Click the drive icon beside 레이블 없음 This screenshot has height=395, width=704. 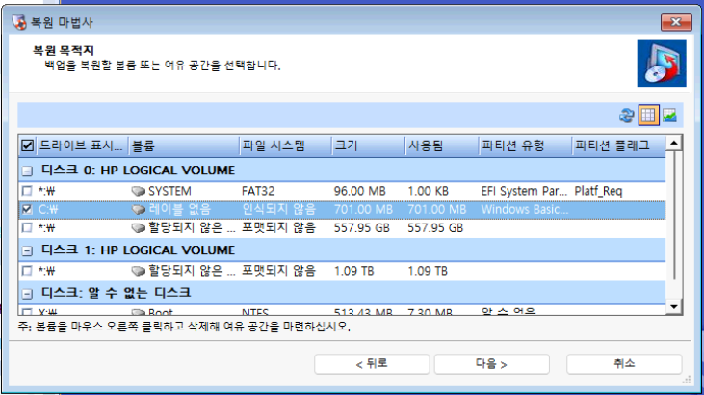139,209
